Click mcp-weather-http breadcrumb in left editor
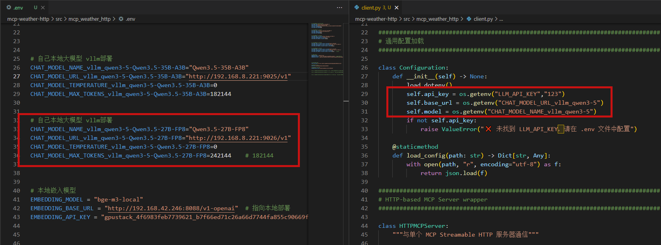 28,19
